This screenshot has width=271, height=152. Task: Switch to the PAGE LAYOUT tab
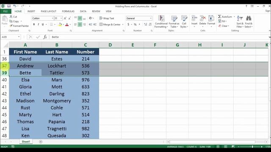point(49,11)
